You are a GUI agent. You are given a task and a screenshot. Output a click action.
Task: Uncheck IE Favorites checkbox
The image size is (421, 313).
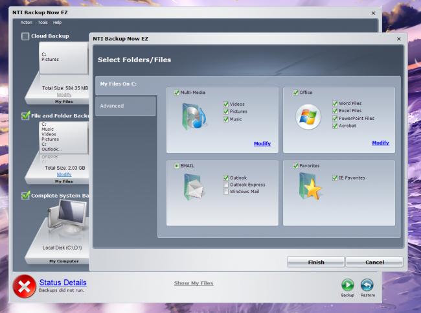[335, 178]
